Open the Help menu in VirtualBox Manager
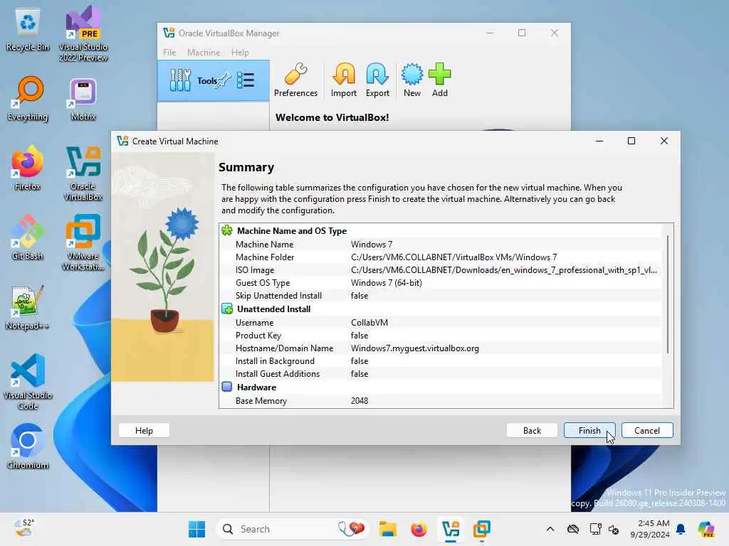This screenshot has height=546, width=729. tap(240, 53)
